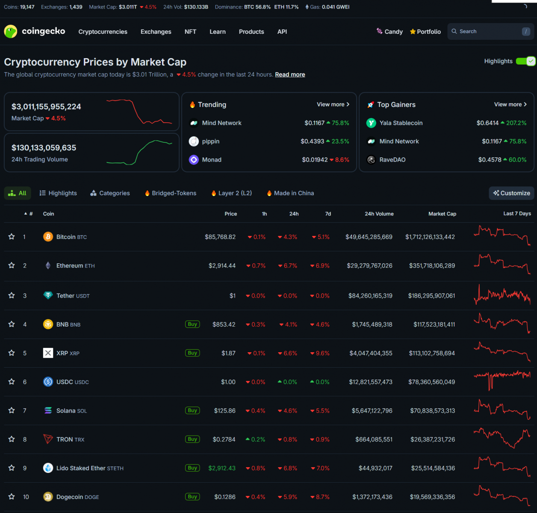Screen dimensions: 537x513
Task: Click the Search input field
Action: [x=487, y=32]
